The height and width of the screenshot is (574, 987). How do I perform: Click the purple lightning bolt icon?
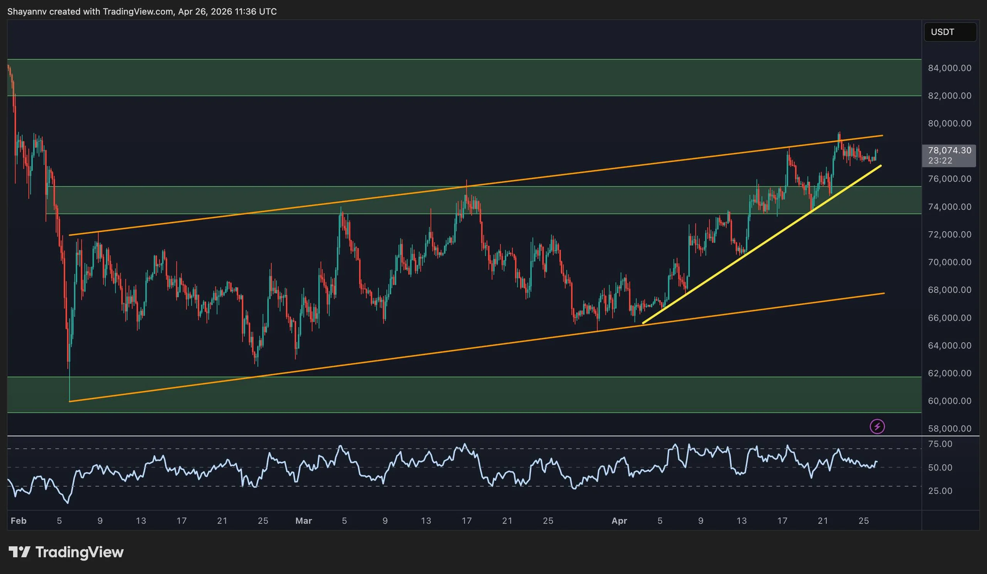pos(877,426)
